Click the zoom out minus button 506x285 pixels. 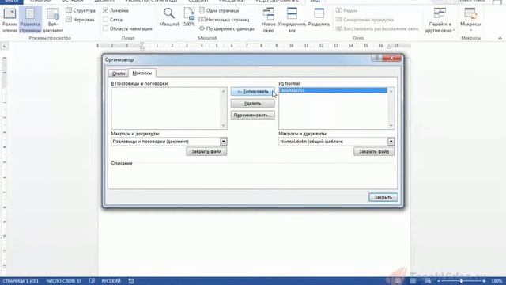(x=439, y=281)
